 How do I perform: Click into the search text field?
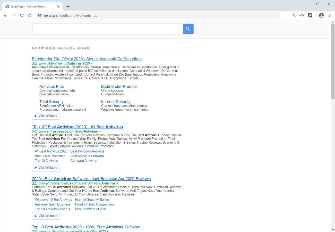click(x=108, y=29)
